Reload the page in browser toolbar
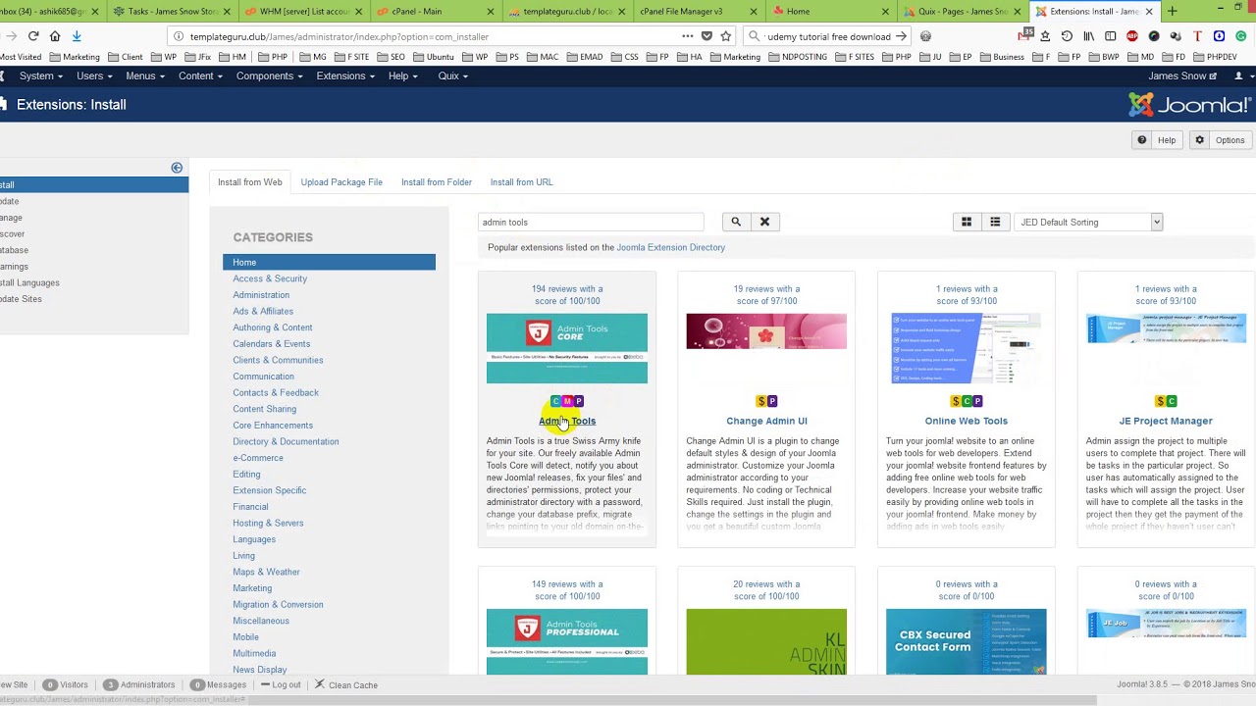1256x706 pixels. pyautogui.click(x=33, y=36)
